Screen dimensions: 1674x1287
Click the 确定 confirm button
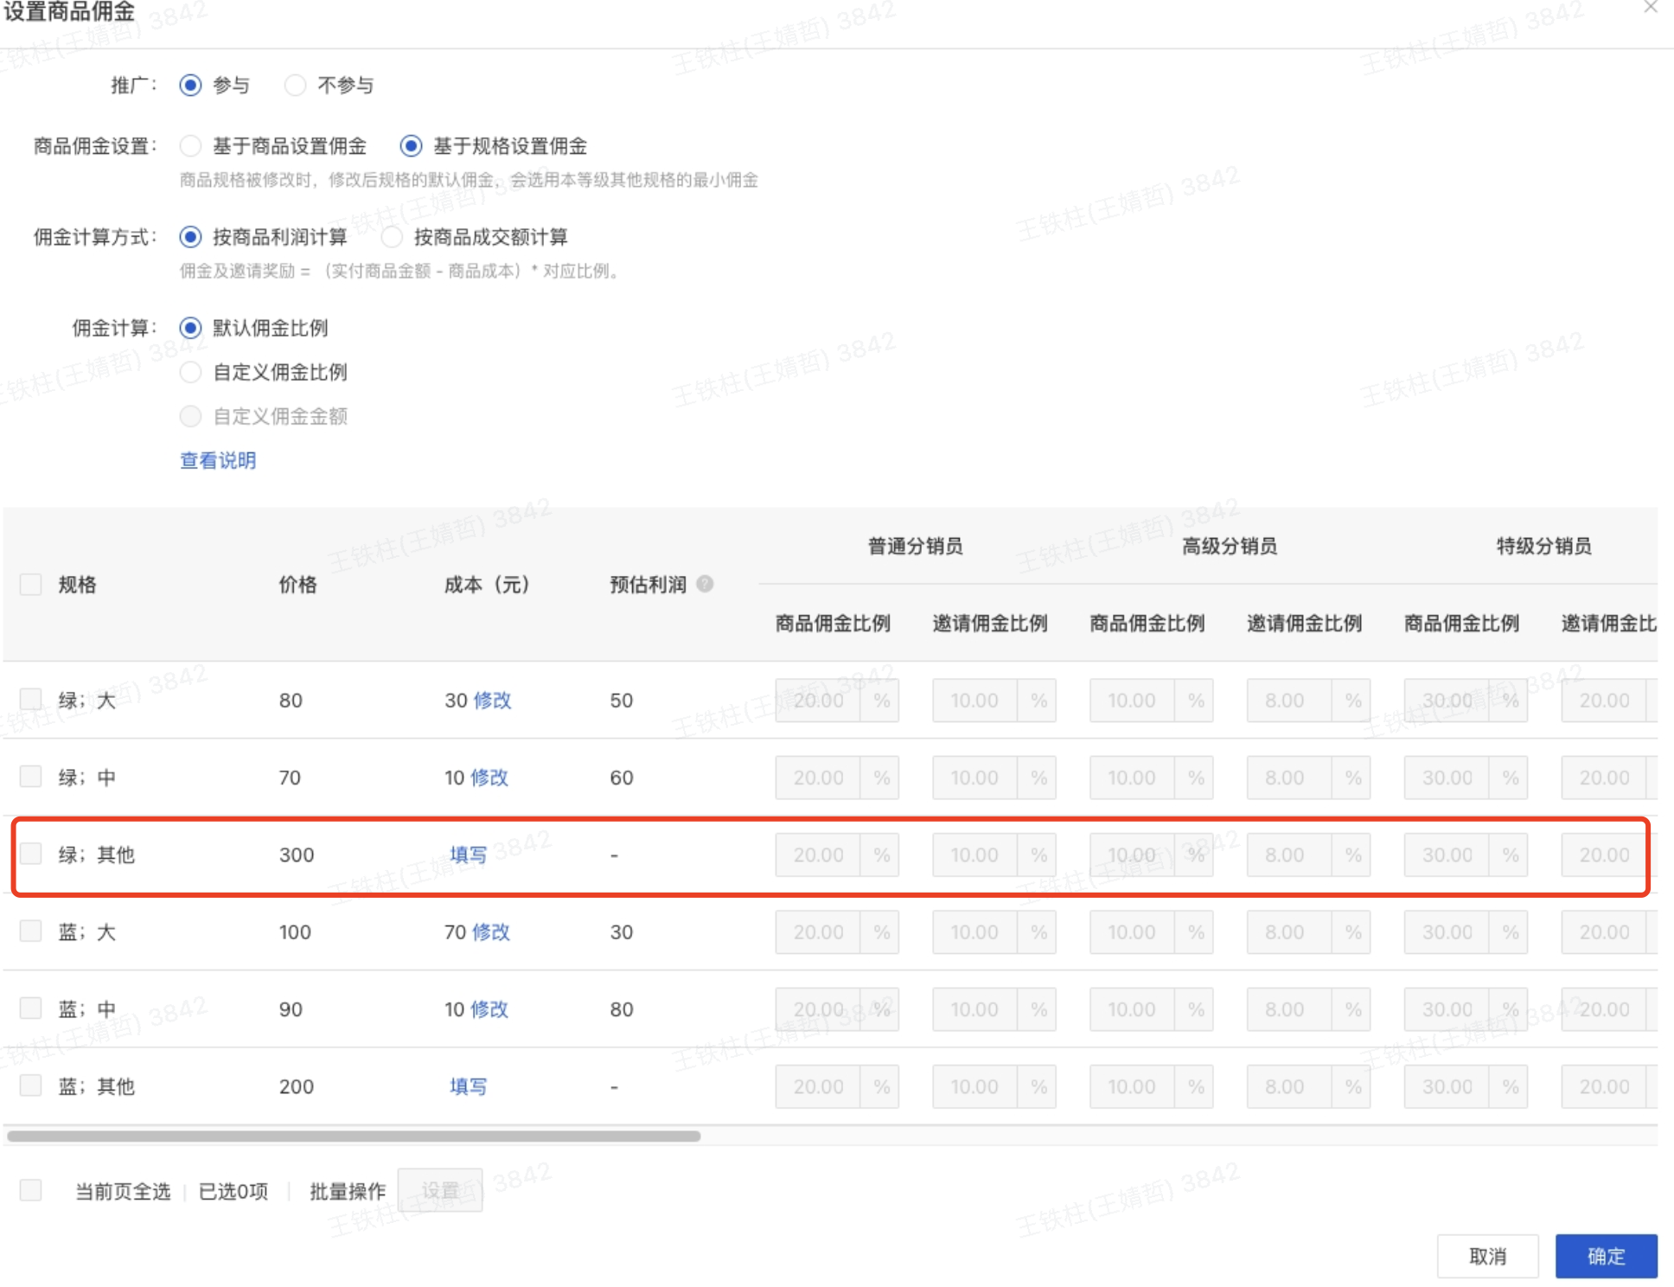(x=1606, y=1256)
